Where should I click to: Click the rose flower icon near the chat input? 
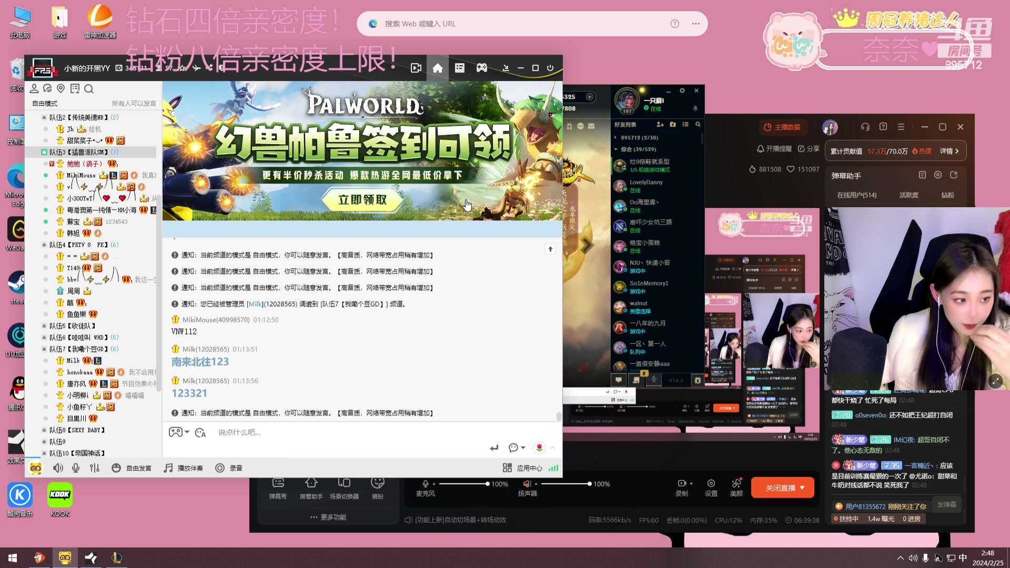(539, 447)
